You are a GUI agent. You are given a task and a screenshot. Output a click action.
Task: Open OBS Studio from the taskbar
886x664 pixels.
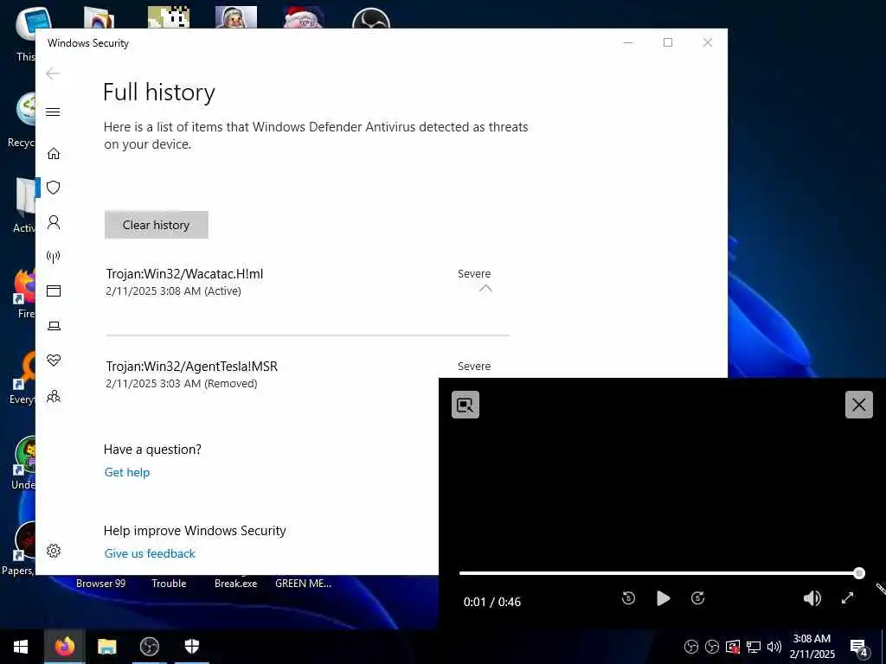click(x=149, y=647)
